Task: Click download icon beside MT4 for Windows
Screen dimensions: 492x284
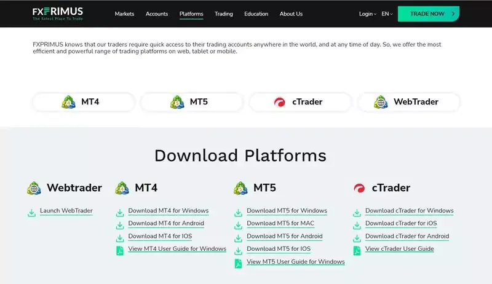Action: (x=120, y=213)
